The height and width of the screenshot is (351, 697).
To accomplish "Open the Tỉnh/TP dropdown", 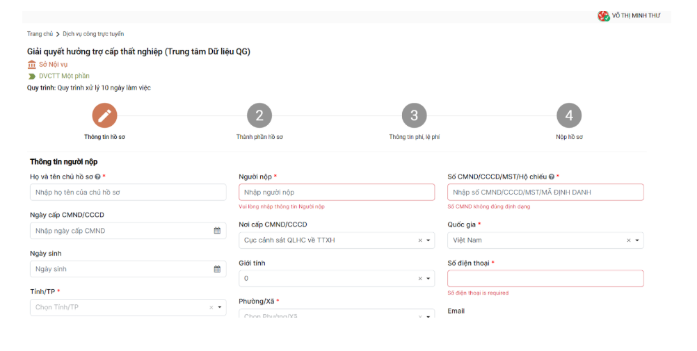I will (x=220, y=307).
